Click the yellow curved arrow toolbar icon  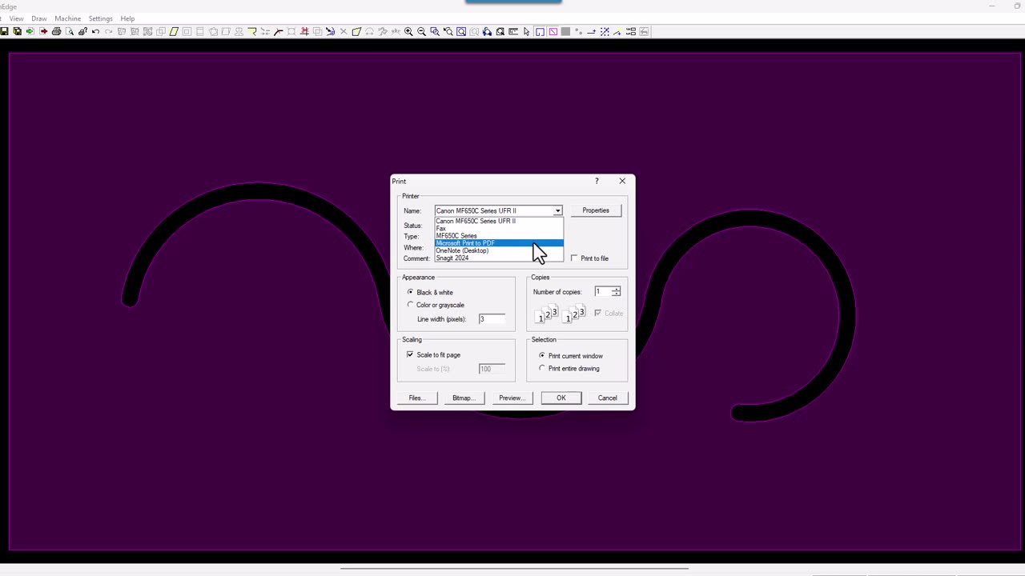(251, 31)
